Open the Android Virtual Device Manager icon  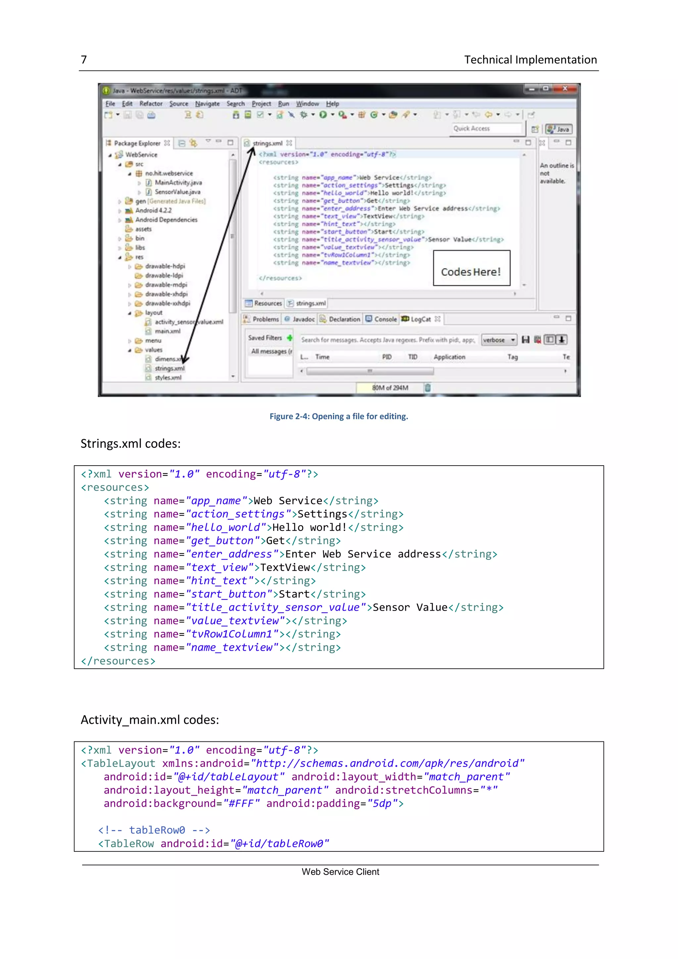pyautogui.click(x=248, y=115)
